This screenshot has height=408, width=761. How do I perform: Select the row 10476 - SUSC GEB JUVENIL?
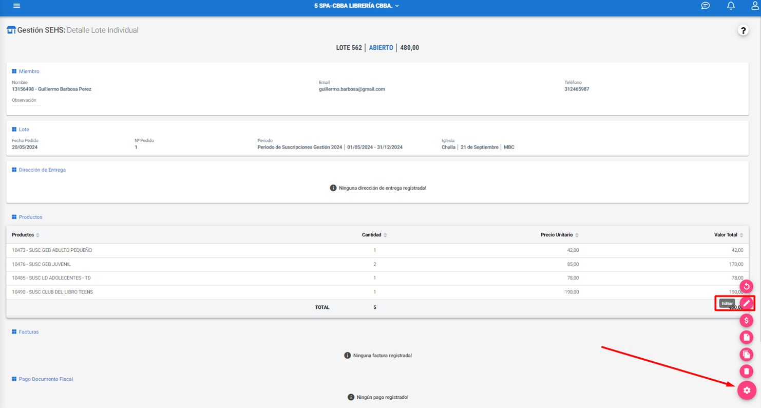377,264
